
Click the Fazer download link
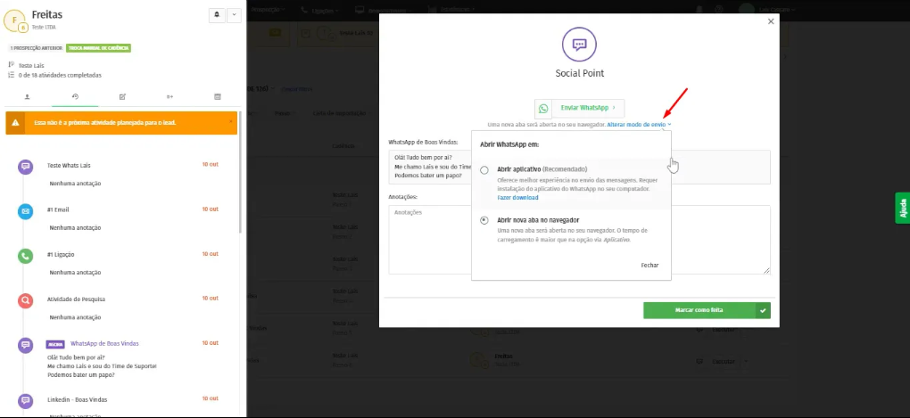click(517, 198)
